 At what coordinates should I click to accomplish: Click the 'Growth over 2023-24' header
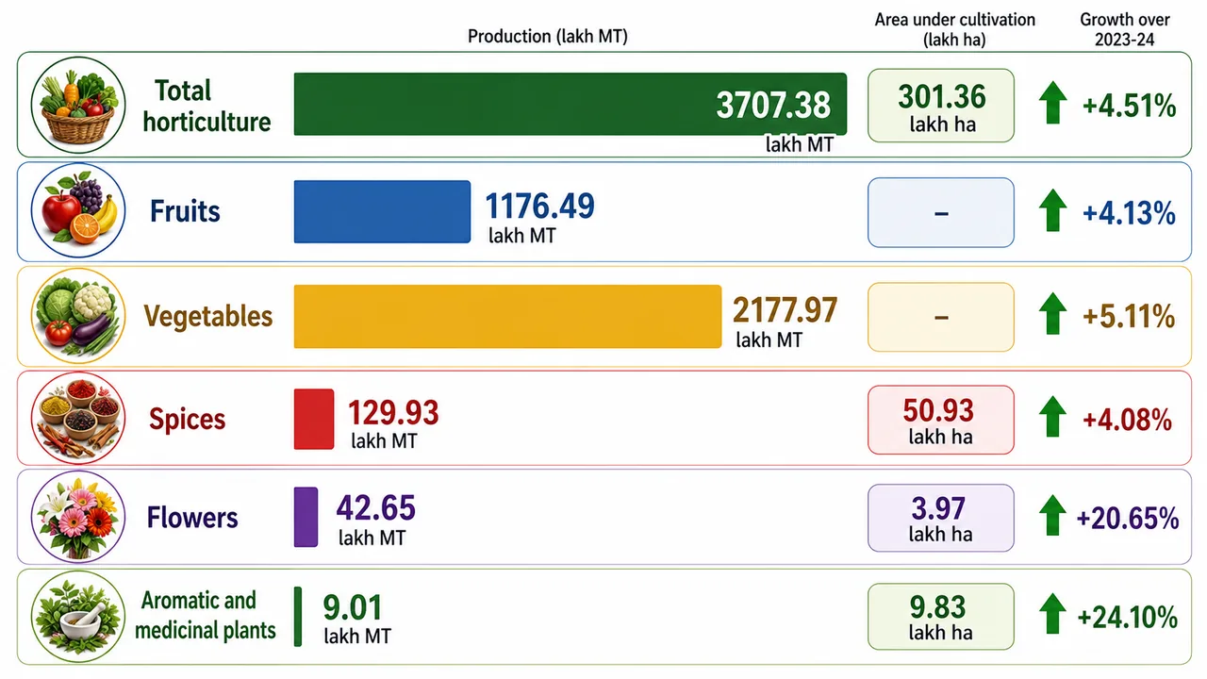pyautogui.click(x=1125, y=29)
